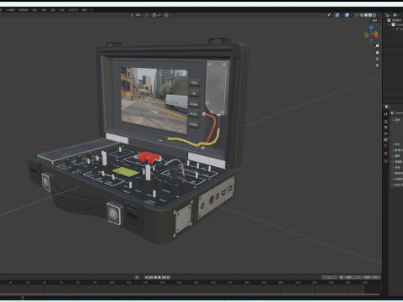Click the timeline end frame field
This screenshot has width=403, height=302.
(372, 278)
